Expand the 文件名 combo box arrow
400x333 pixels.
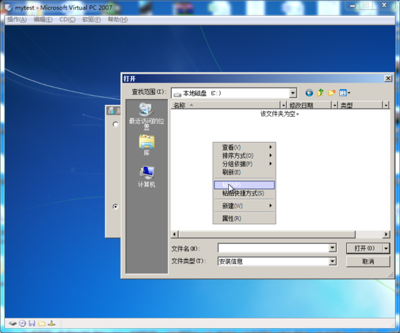click(332, 248)
